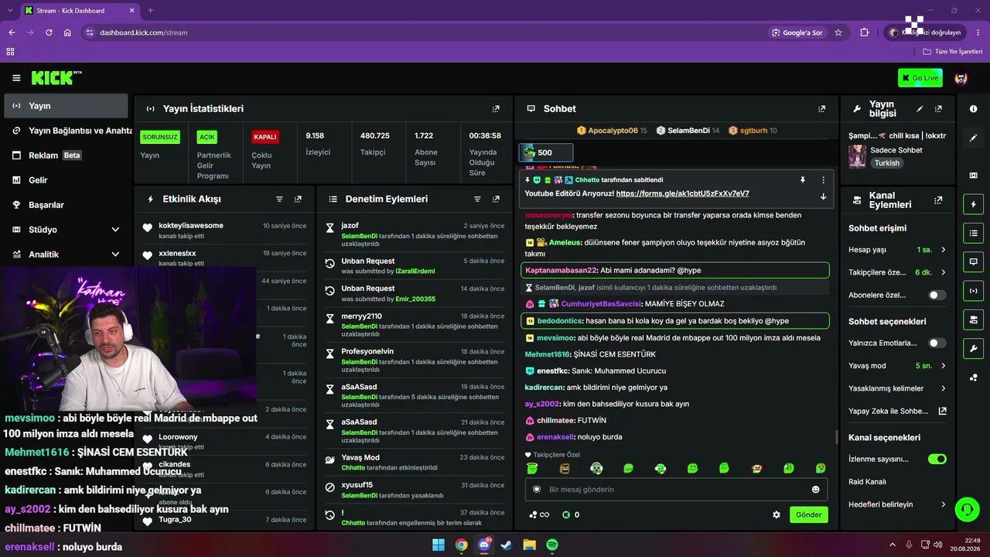
Task: Open Yavaş mod setting options
Action: (x=897, y=365)
